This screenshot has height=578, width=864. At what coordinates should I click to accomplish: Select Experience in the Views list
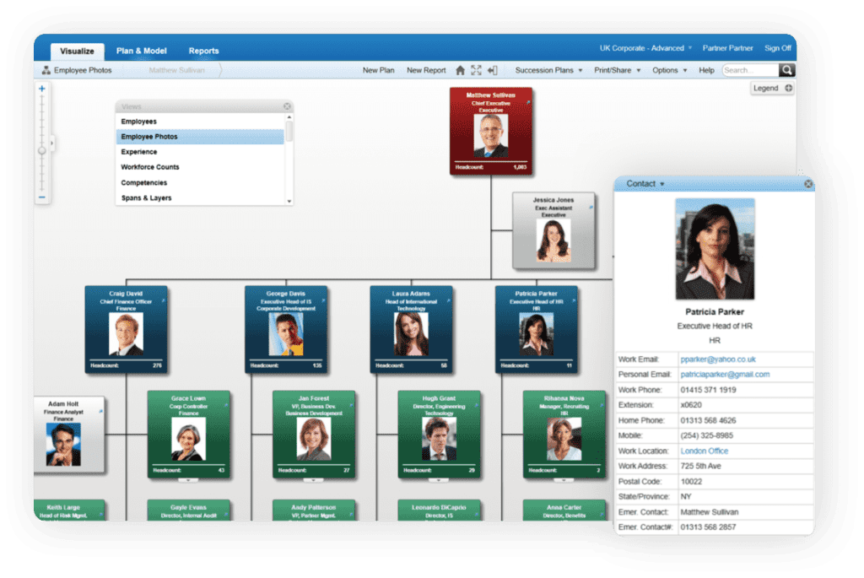tap(200, 152)
